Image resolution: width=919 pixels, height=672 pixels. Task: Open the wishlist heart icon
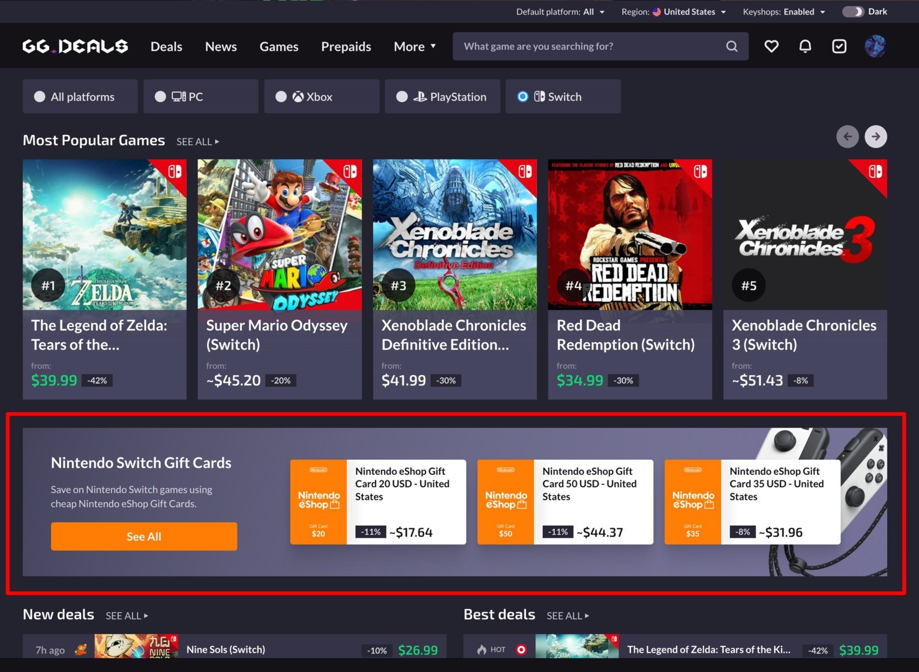[x=772, y=46]
